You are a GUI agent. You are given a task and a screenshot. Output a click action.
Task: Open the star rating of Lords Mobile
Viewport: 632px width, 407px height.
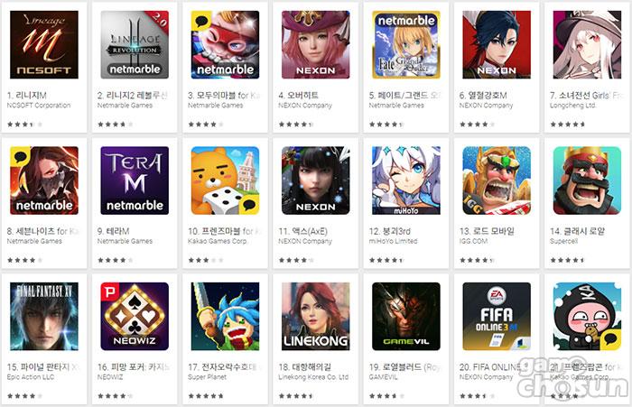(x=477, y=260)
